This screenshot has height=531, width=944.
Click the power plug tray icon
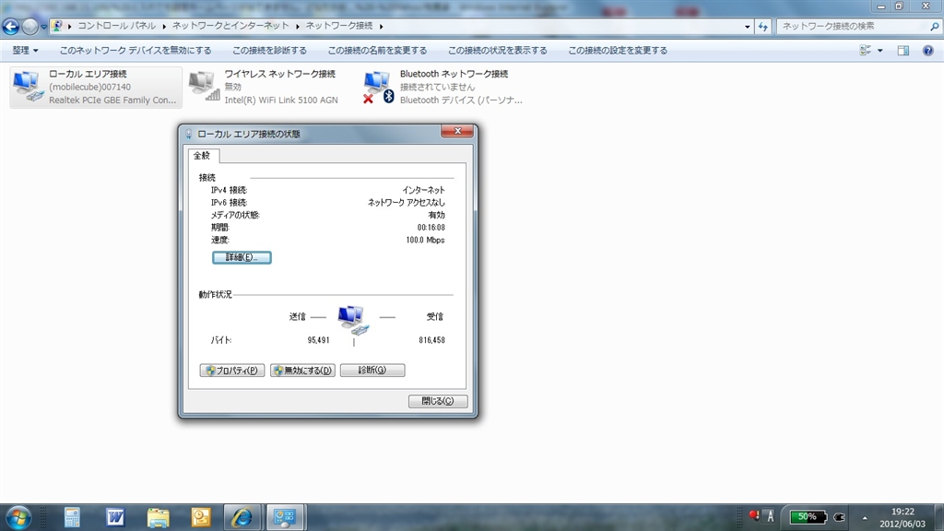[x=839, y=517]
